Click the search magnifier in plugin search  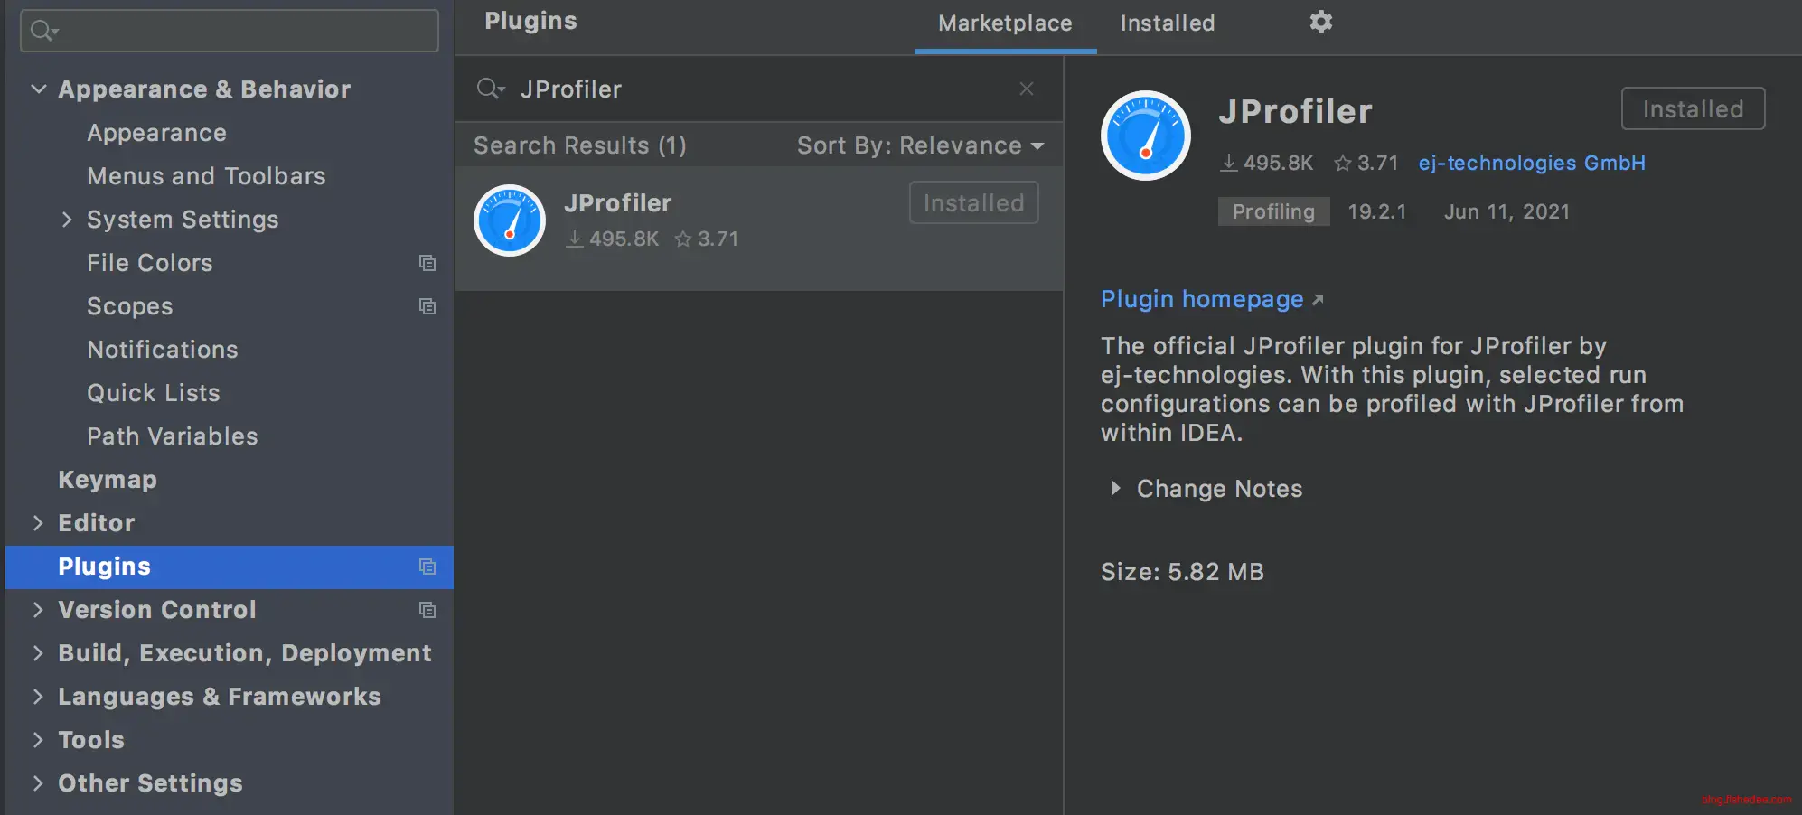[x=490, y=89]
